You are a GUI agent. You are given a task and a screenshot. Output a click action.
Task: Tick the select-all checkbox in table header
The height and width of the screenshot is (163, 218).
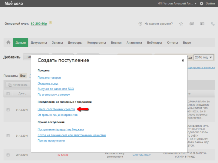tap(8, 93)
